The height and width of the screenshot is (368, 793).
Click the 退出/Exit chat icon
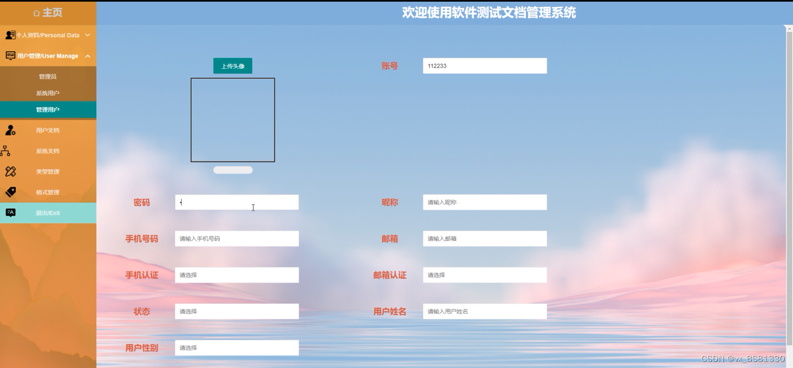[x=10, y=213]
